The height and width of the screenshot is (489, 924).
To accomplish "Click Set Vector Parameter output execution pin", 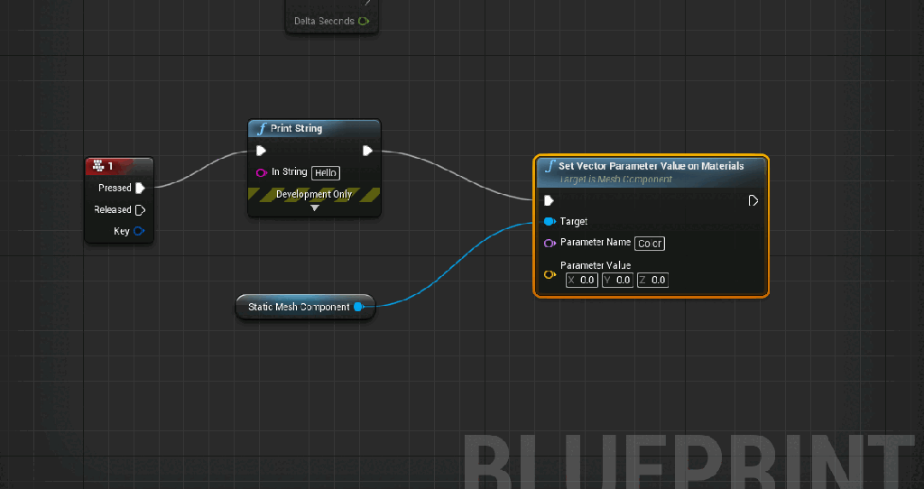I will point(753,200).
